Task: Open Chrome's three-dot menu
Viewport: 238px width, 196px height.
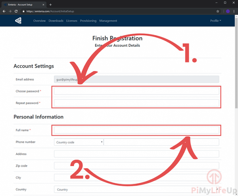Action: 234,11
